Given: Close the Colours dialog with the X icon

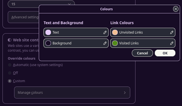Looking at the screenshot, I should point(176,9).
